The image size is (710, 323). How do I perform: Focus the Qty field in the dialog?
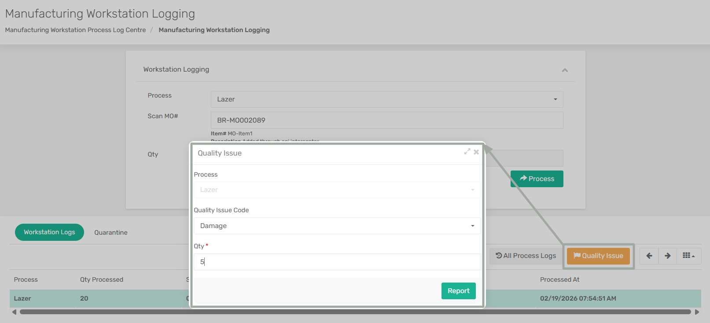tap(337, 262)
